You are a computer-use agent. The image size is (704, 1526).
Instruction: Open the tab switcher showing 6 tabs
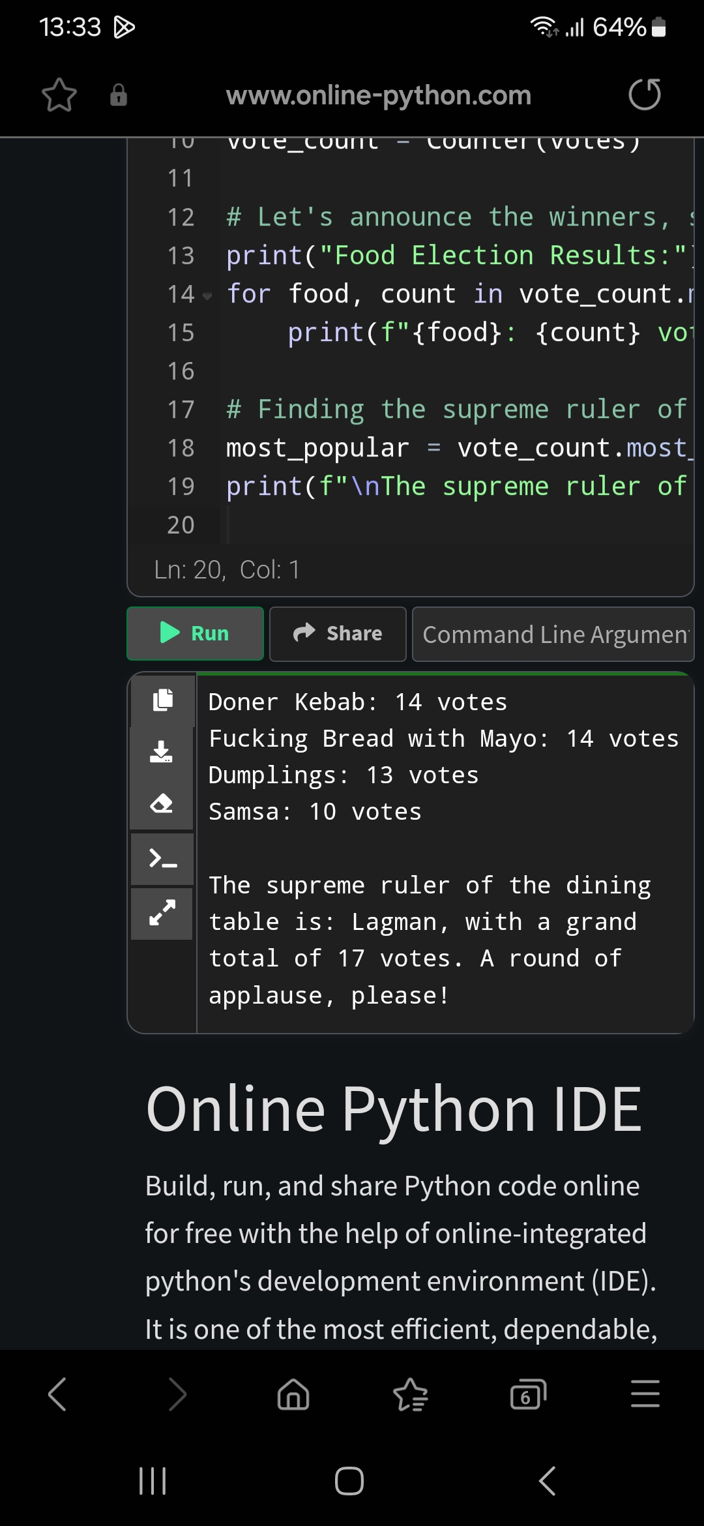point(527,1394)
